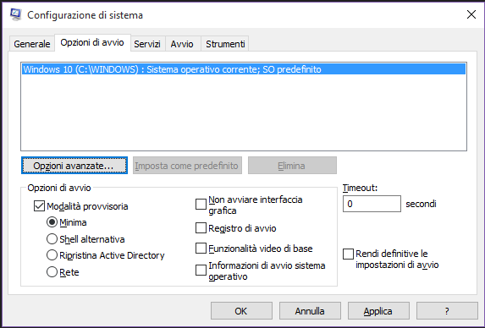The height and width of the screenshot is (328, 485).
Task: Select the Strumenti tab
Action: point(225,44)
